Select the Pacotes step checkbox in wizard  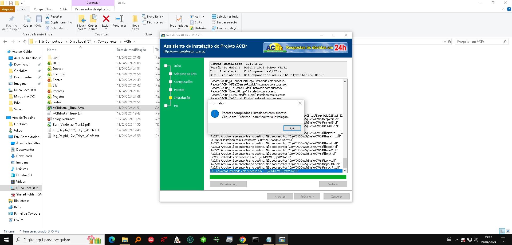171,90
